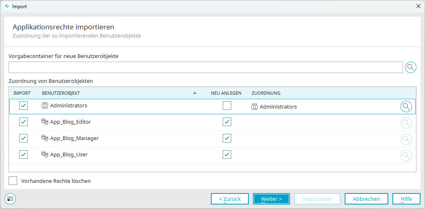Uncheck Import for the Administrators row

(23, 106)
